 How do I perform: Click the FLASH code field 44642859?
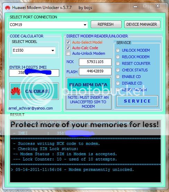95,71
